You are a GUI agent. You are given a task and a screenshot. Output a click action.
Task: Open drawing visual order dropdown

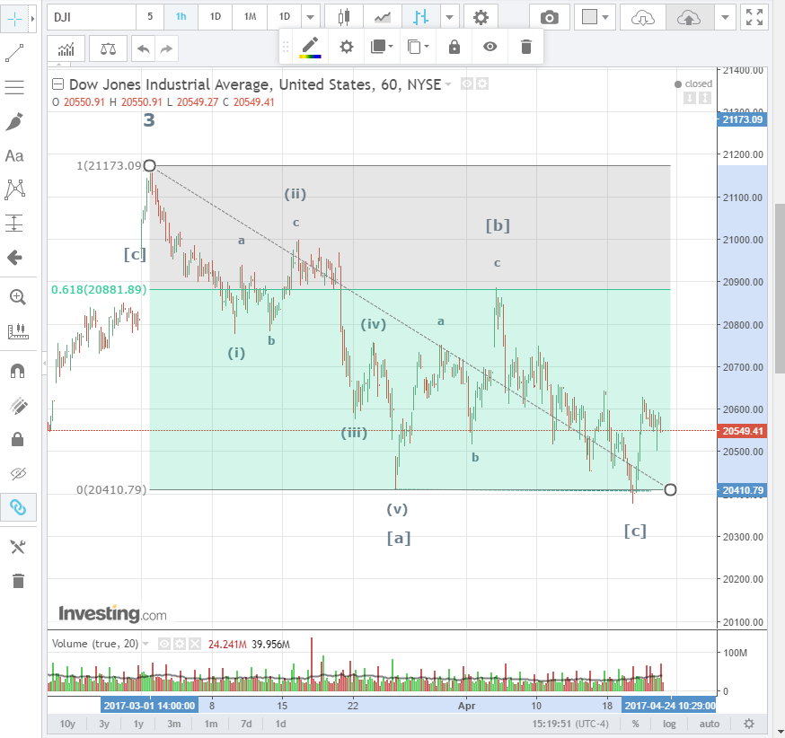(x=382, y=47)
